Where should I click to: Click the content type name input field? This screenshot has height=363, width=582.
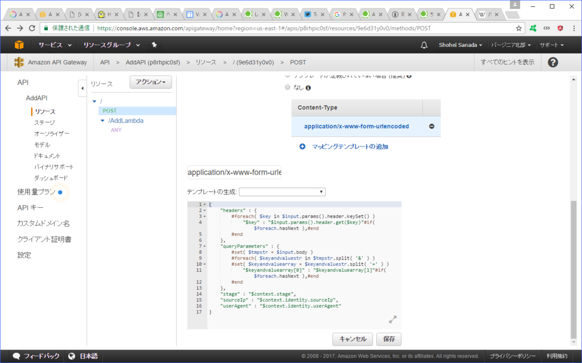(x=234, y=172)
